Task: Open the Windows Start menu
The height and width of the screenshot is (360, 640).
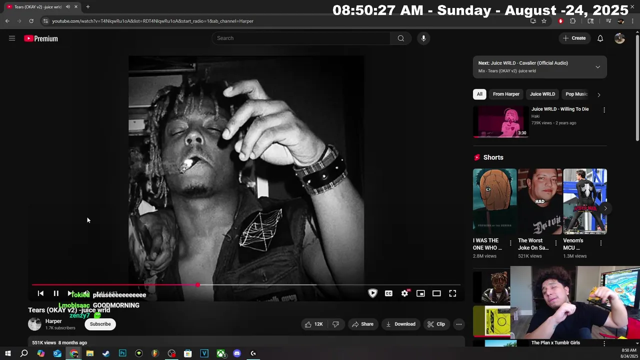Action: [x=8, y=353]
